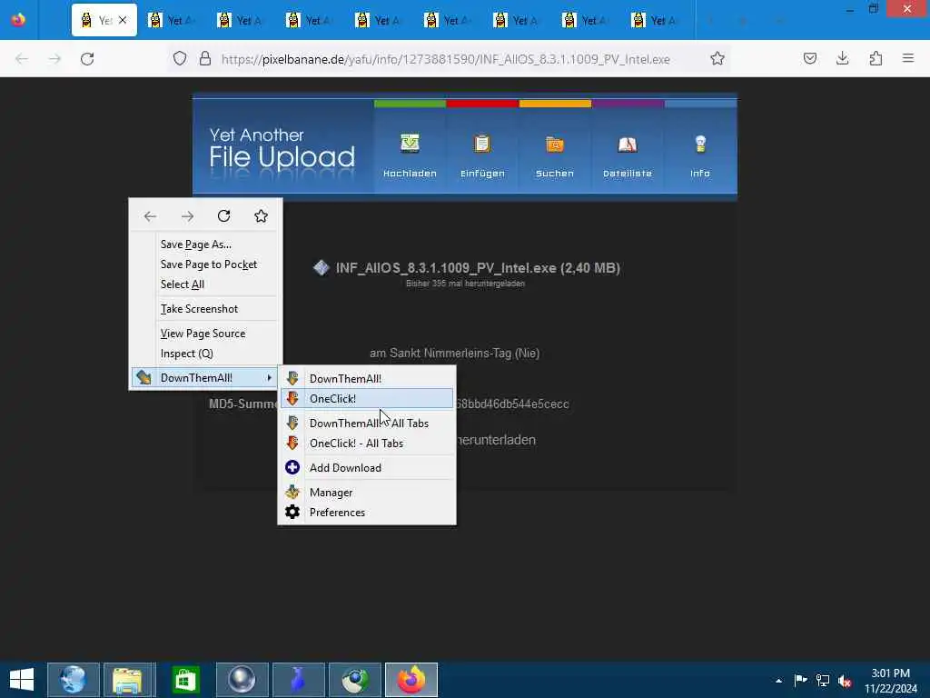Reload page from the browser toolbar

tap(87, 59)
